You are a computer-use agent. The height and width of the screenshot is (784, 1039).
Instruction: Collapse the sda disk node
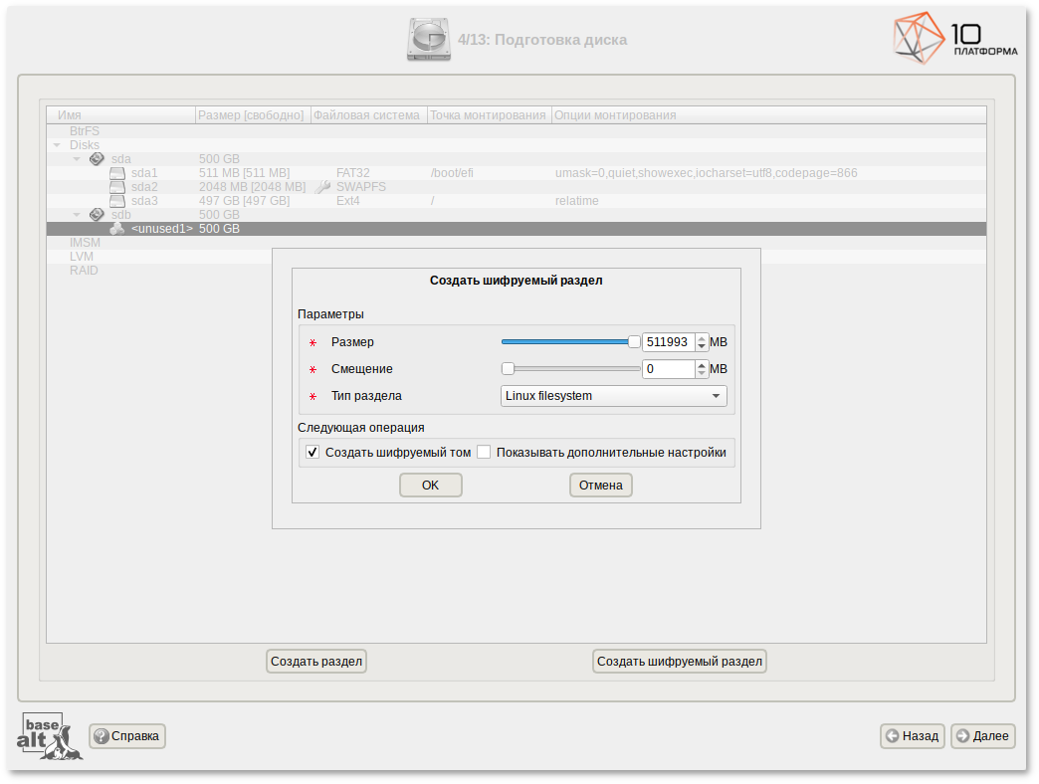[x=77, y=159]
